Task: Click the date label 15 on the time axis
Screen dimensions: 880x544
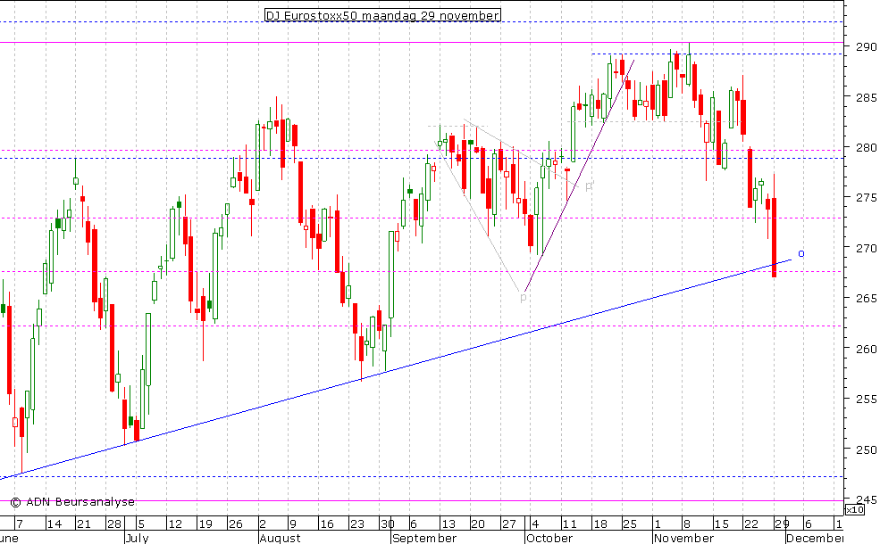Action: (721, 523)
